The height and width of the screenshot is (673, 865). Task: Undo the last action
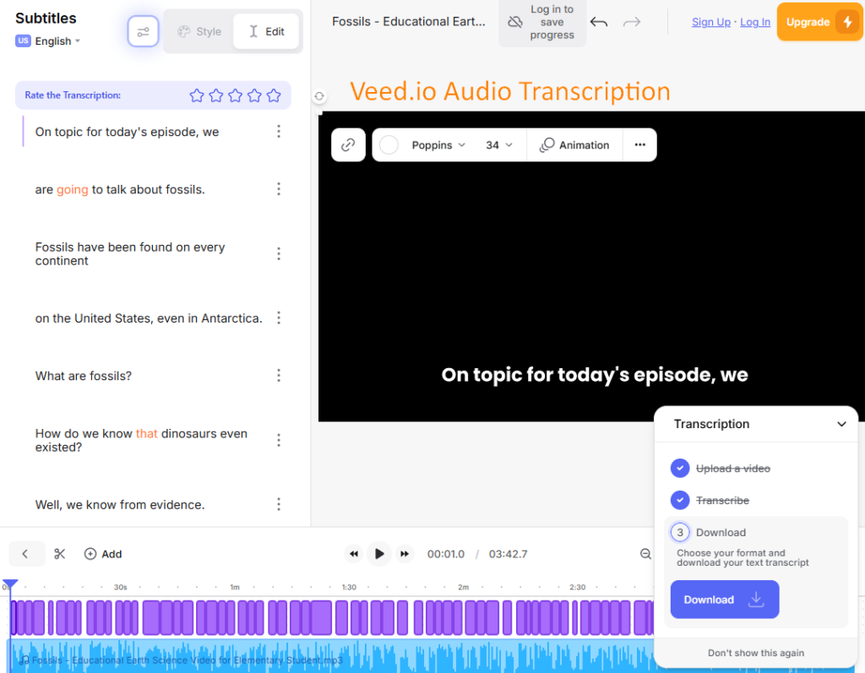[x=599, y=22]
